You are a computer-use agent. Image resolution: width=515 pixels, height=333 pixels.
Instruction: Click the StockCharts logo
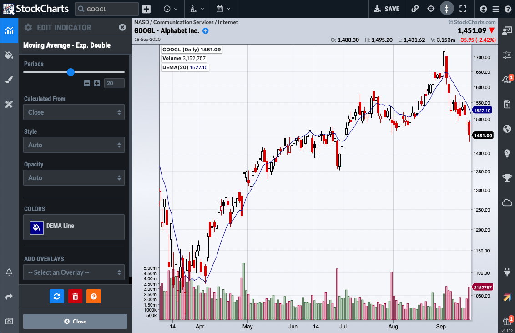36,9
